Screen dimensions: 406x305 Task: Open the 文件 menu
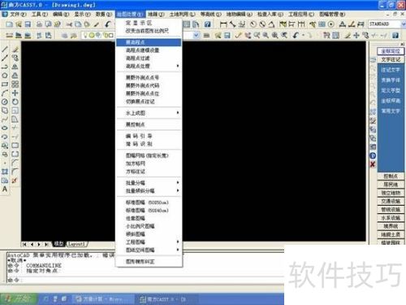coord(18,14)
